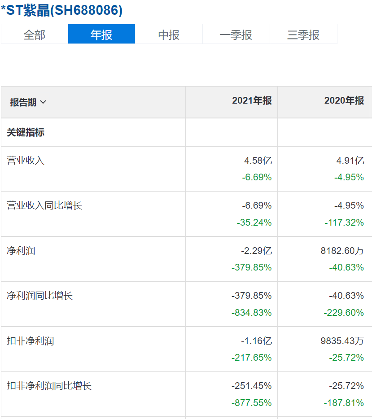The width and height of the screenshot is (372, 419).
Task: Click the 2021年报 column header
Action: [x=252, y=100]
